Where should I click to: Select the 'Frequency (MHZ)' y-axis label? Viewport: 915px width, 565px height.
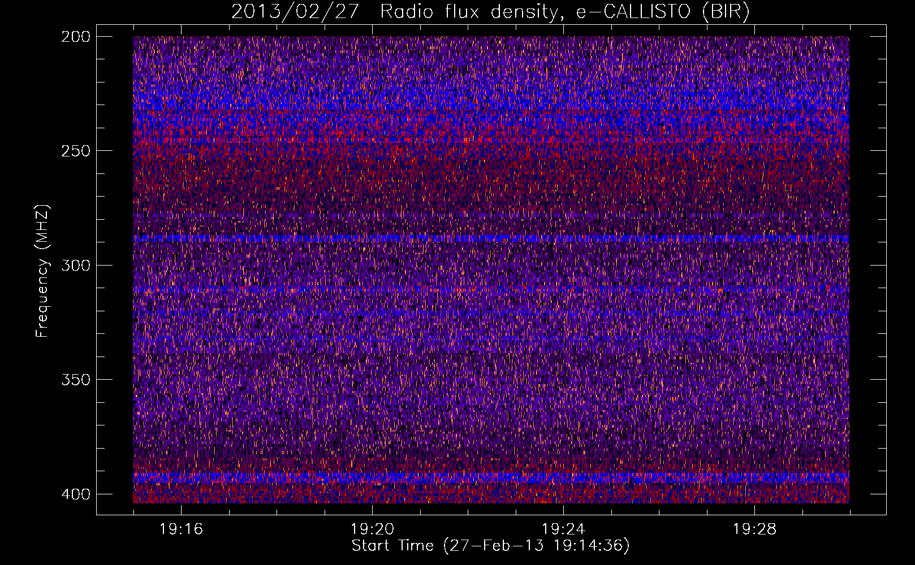pyautogui.click(x=42, y=271)
